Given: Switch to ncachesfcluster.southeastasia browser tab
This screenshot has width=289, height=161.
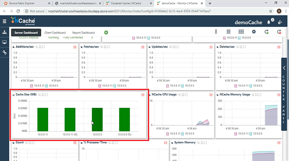Looking at the screenshot, I should tap(78, 3).
